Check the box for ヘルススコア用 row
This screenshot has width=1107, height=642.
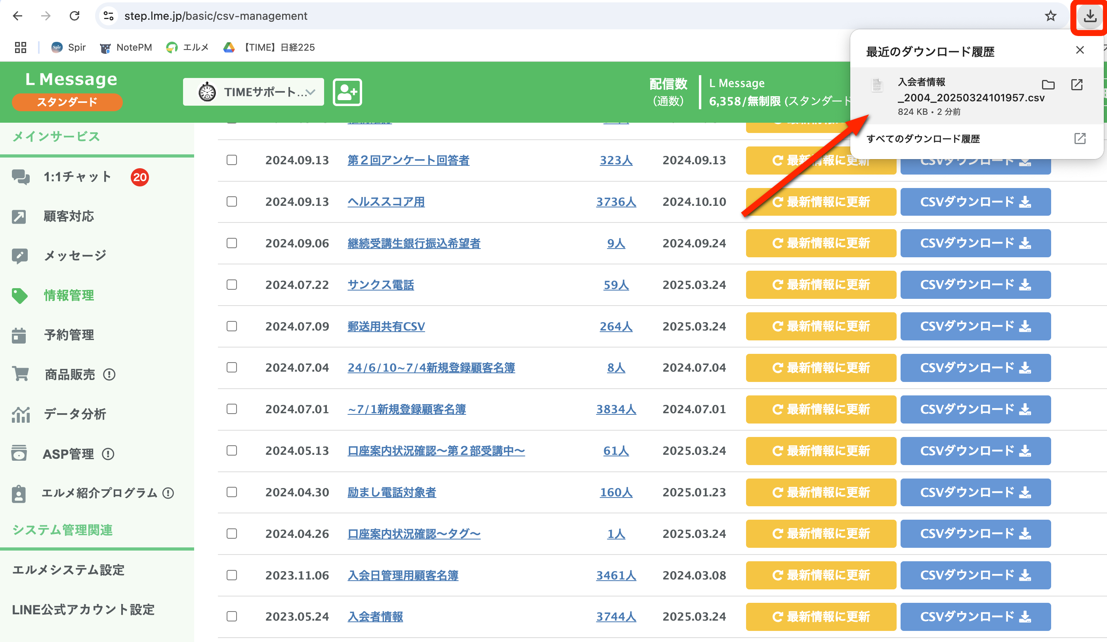point(231,201)
